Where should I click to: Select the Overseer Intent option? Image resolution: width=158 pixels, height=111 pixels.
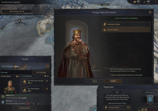126,24
